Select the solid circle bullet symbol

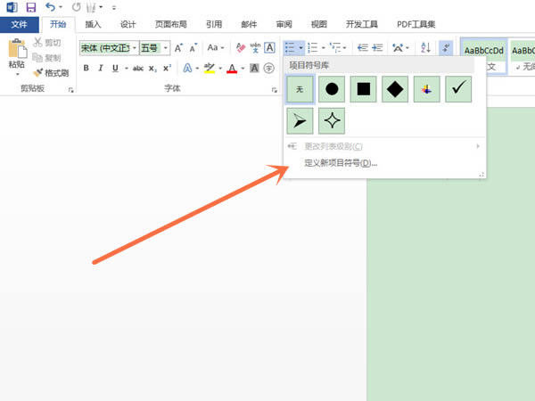(x=332, y=89)
